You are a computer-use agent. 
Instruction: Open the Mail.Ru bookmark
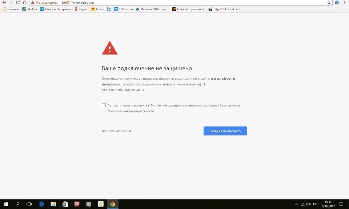29,9
